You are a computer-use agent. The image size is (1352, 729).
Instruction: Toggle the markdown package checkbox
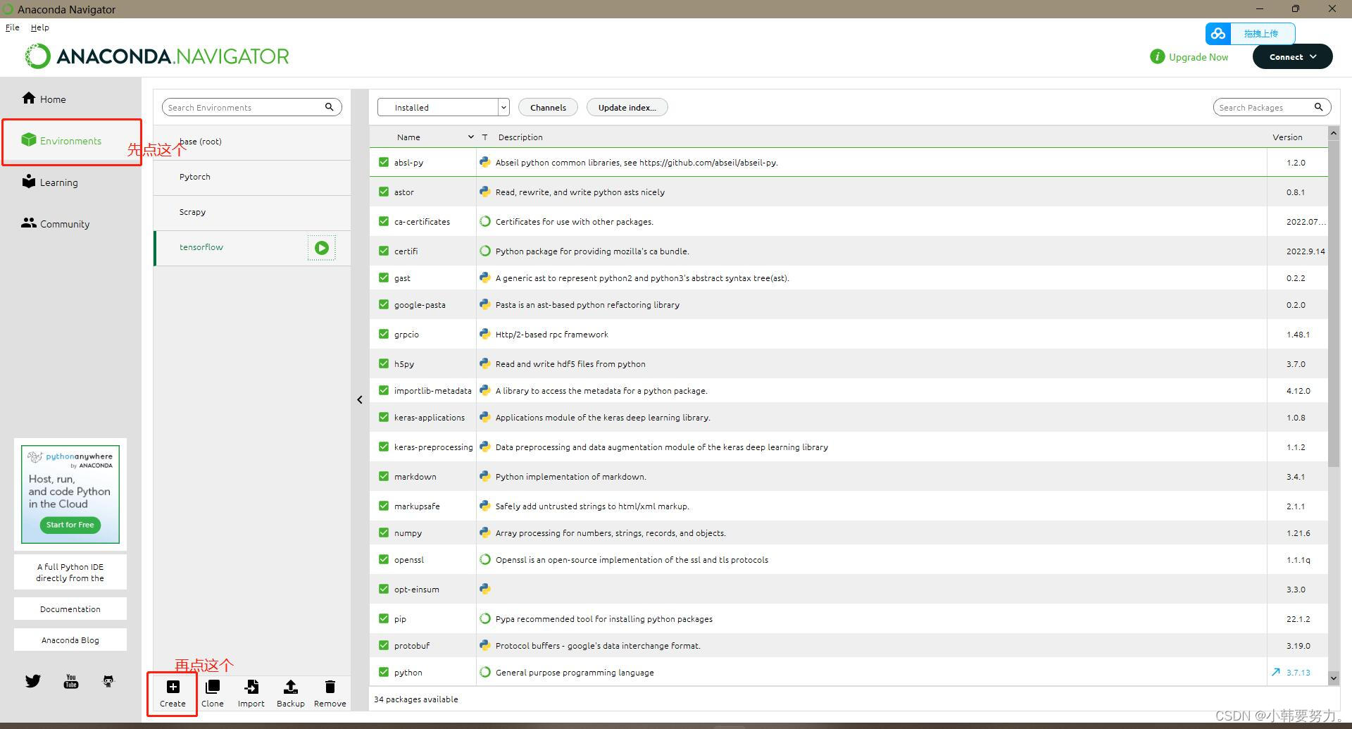pyautogui.click(x=384, y=476)
